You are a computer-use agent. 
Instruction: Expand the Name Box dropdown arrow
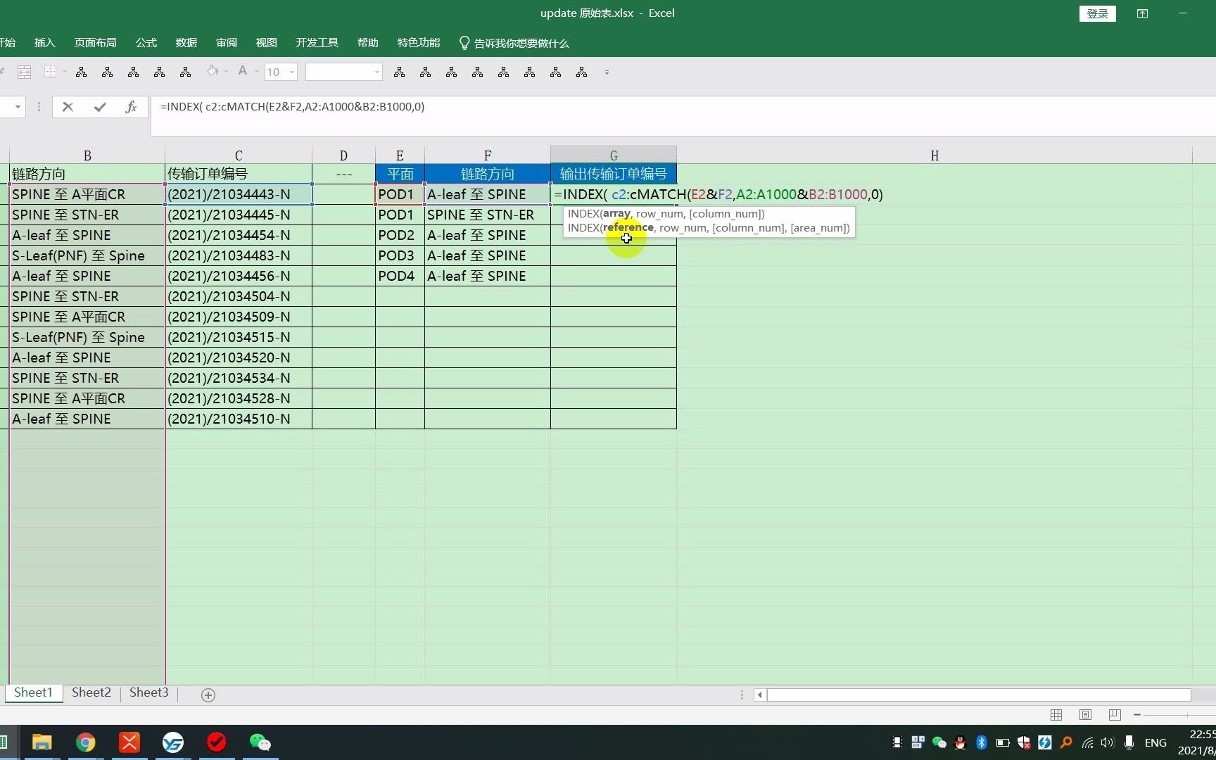pyautogui.click(x=16, y=106)
